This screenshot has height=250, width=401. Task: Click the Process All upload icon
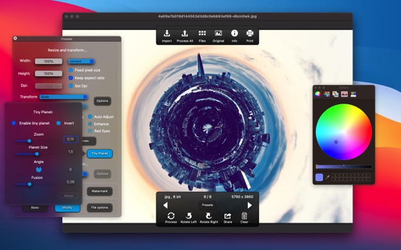coord(184,33)
